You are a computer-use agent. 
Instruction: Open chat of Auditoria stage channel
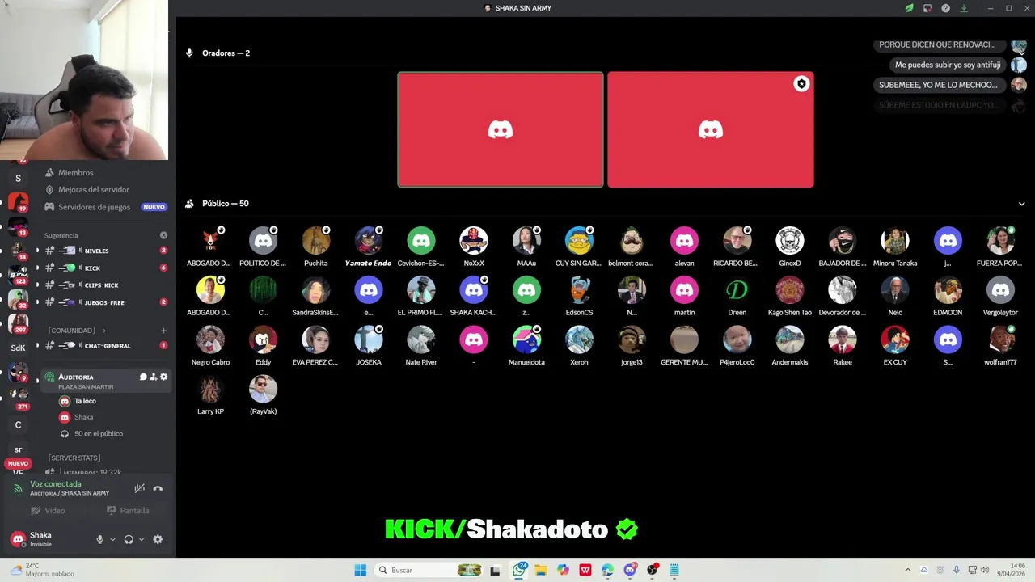[143, 377]
